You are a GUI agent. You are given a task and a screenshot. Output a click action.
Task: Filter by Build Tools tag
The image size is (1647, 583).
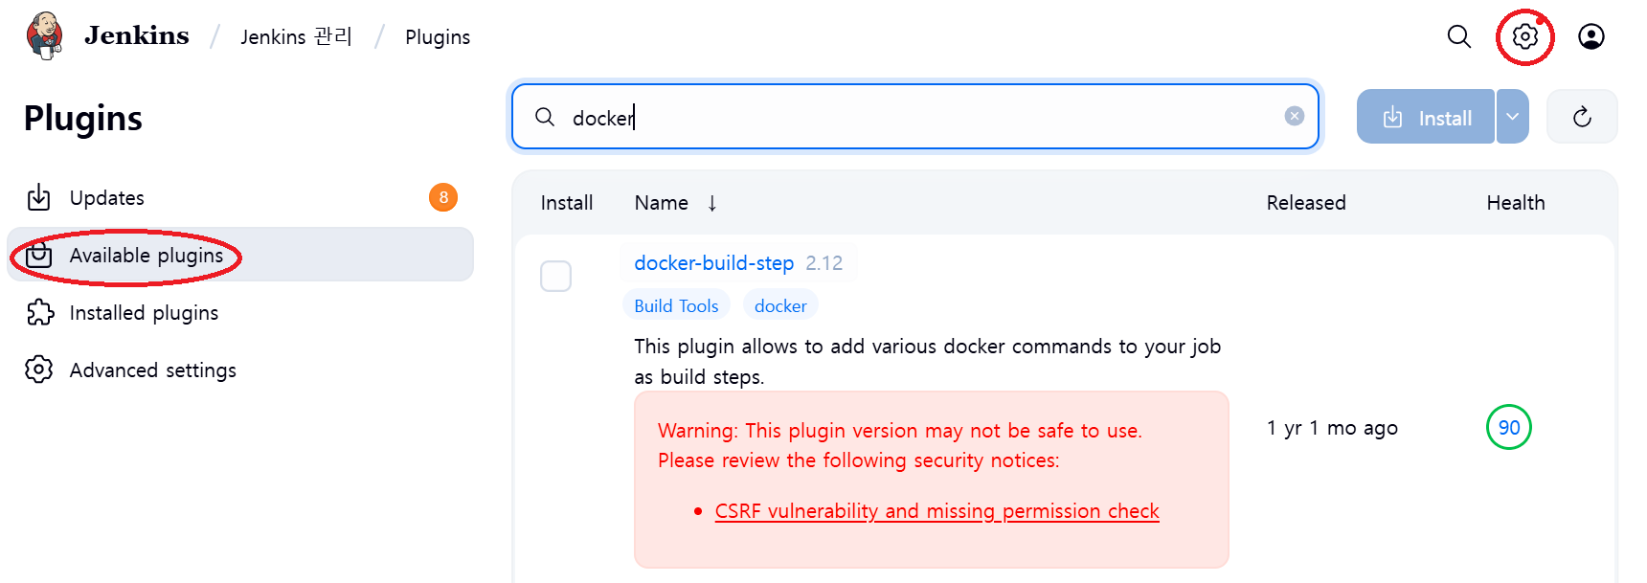pyautogui.click(x=676, y=305)
